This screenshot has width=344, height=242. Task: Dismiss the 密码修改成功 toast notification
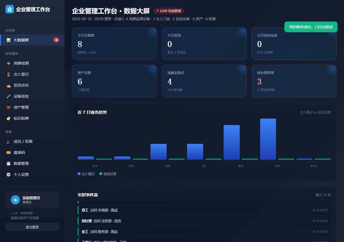(x=311, y=27)
